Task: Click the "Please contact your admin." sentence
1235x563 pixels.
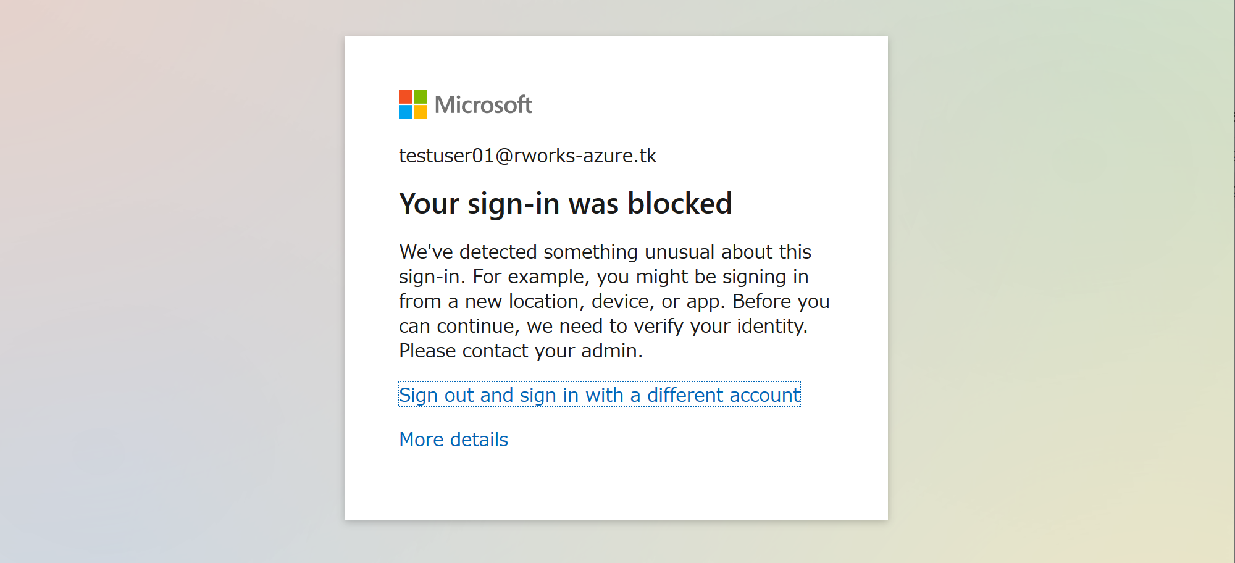Action: click(x=521, y=351)
